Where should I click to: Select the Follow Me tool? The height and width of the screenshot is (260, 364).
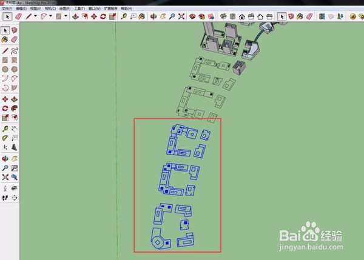pos(15,108)
